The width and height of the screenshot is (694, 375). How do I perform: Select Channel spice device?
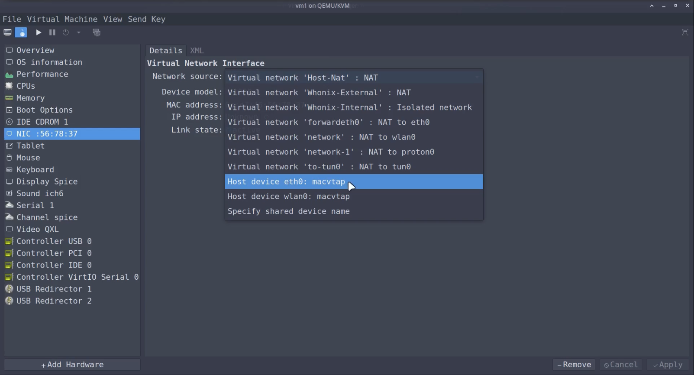pyautogui.click(x=72, y=217)
